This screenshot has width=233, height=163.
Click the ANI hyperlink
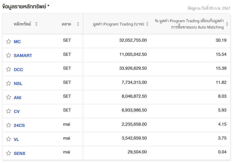(17, 97)
